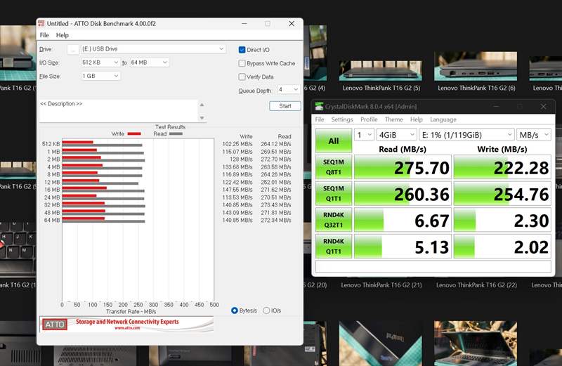The height and width of the screenshot is (366, 562).
Task: Run the RND4K Q32T1 test button
Action: tap(334, 220)
